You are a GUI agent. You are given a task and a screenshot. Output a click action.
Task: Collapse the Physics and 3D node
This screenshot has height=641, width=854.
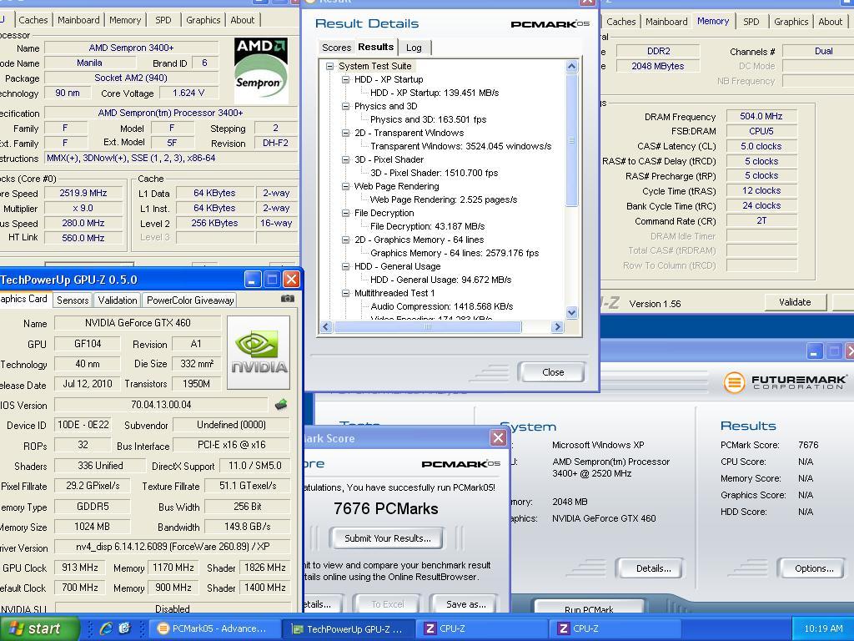coord(345,106)
